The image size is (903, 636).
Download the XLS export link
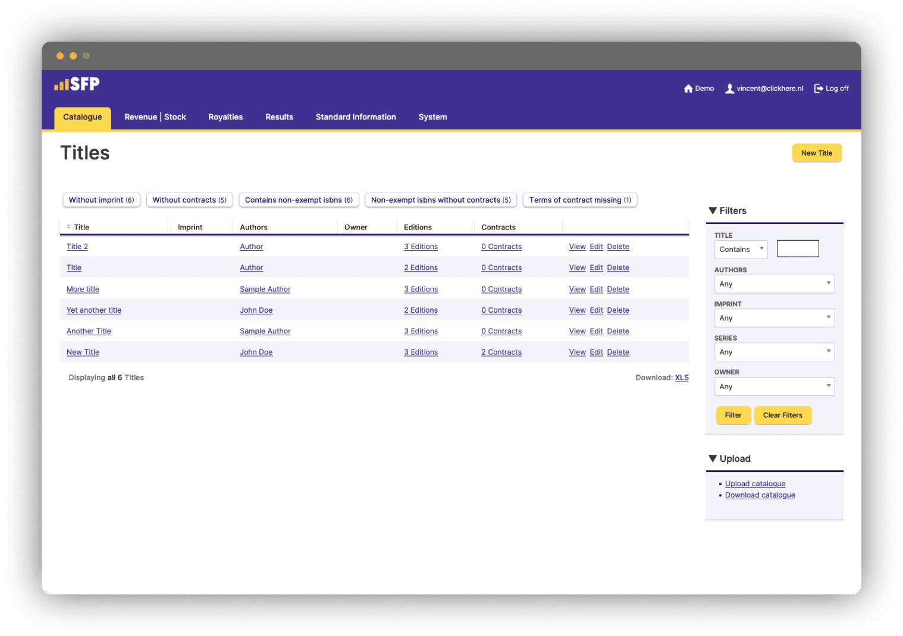[682, 377]
